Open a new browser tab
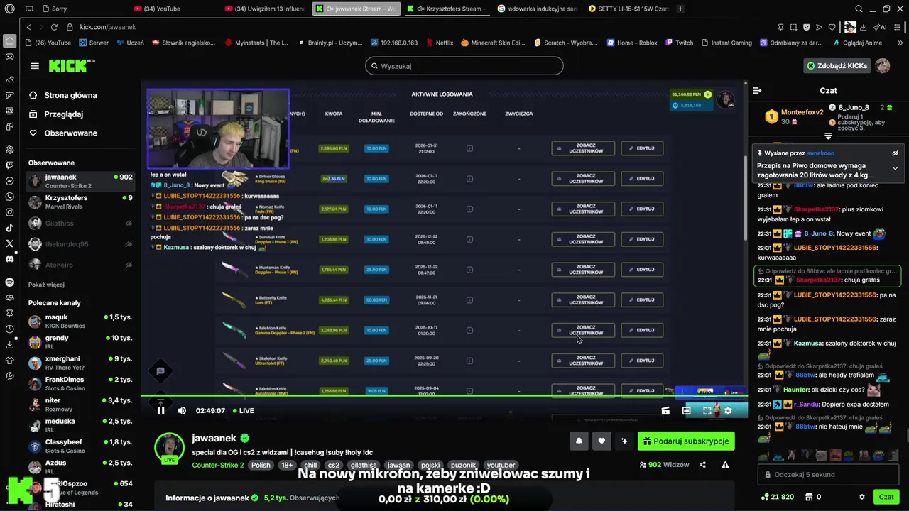 click(x=680, y=9)
